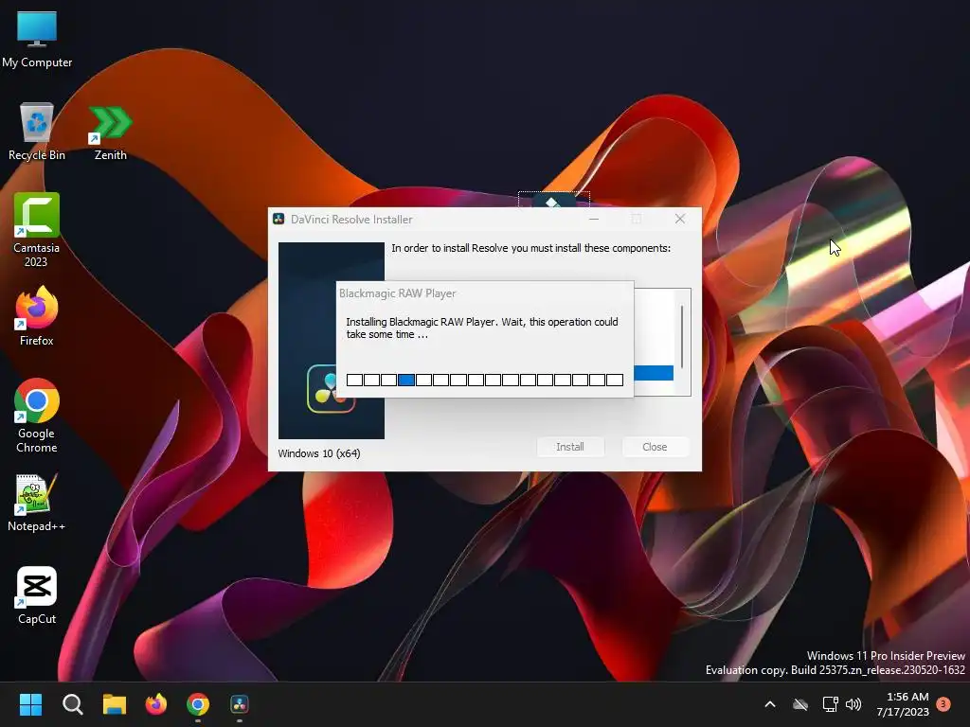Open the notification badge in the tray

[943, 704]
